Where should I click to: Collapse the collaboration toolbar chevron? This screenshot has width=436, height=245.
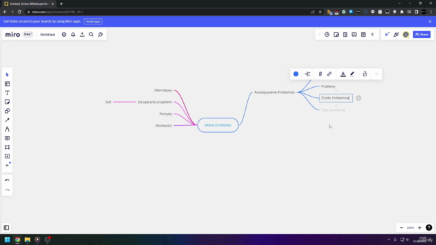click(320, 35)
